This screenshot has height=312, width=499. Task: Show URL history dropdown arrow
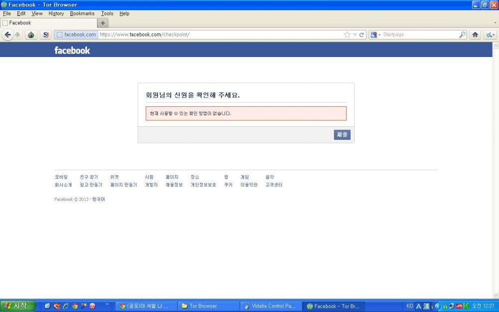click(355, 35)
